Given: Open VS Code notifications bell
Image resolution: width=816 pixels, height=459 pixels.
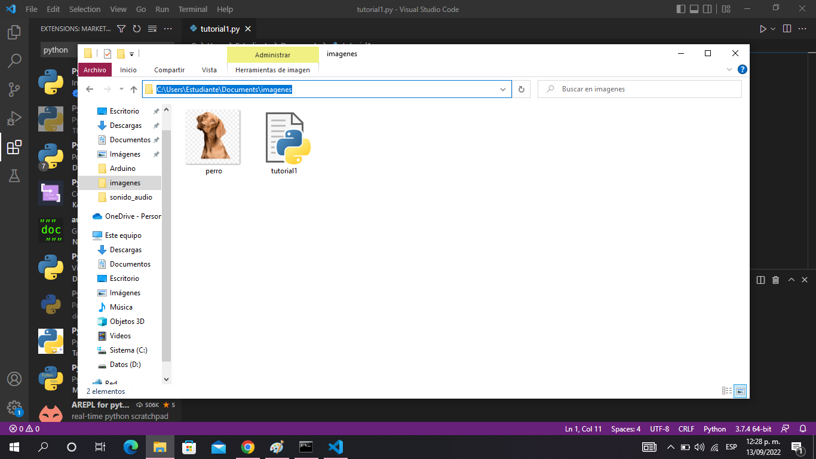Looking at the screenshot, I should point(803,429).
